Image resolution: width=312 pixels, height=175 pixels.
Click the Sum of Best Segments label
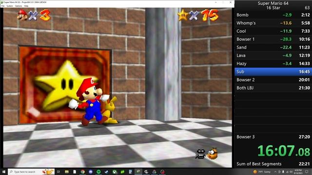pos(259,164)
